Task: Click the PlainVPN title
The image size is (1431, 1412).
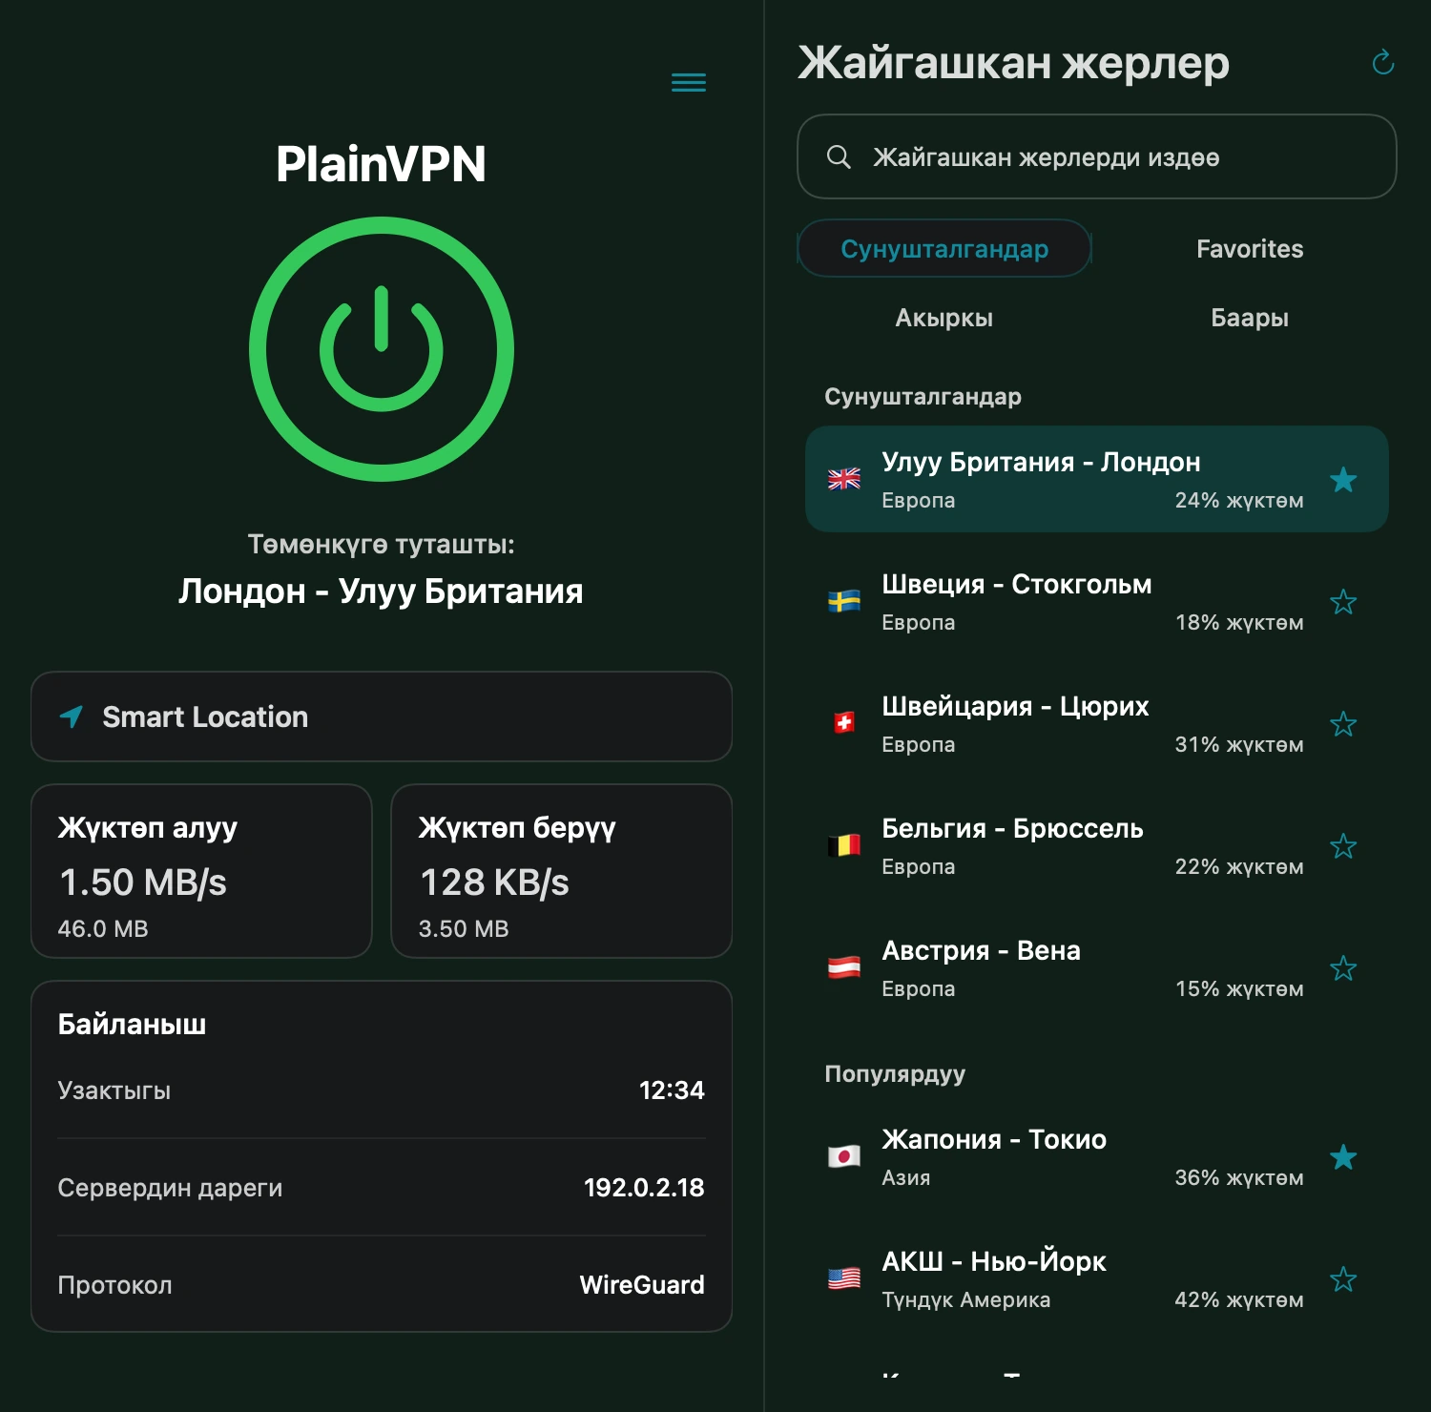Action: 381,164
